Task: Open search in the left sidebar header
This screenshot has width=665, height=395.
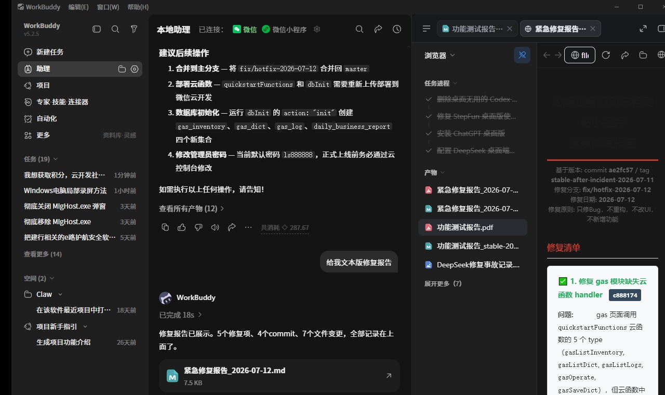Action: (115, 29)
